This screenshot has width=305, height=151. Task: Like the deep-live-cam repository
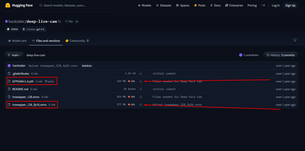click(x=69, y=21)
